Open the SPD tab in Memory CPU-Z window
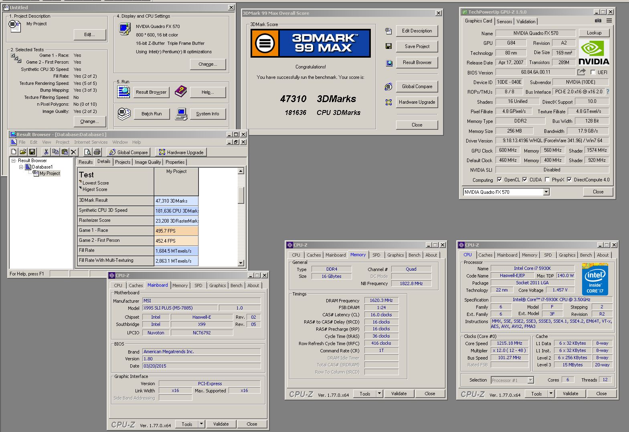This screenshot has width=629, height=432. point(376,255)
